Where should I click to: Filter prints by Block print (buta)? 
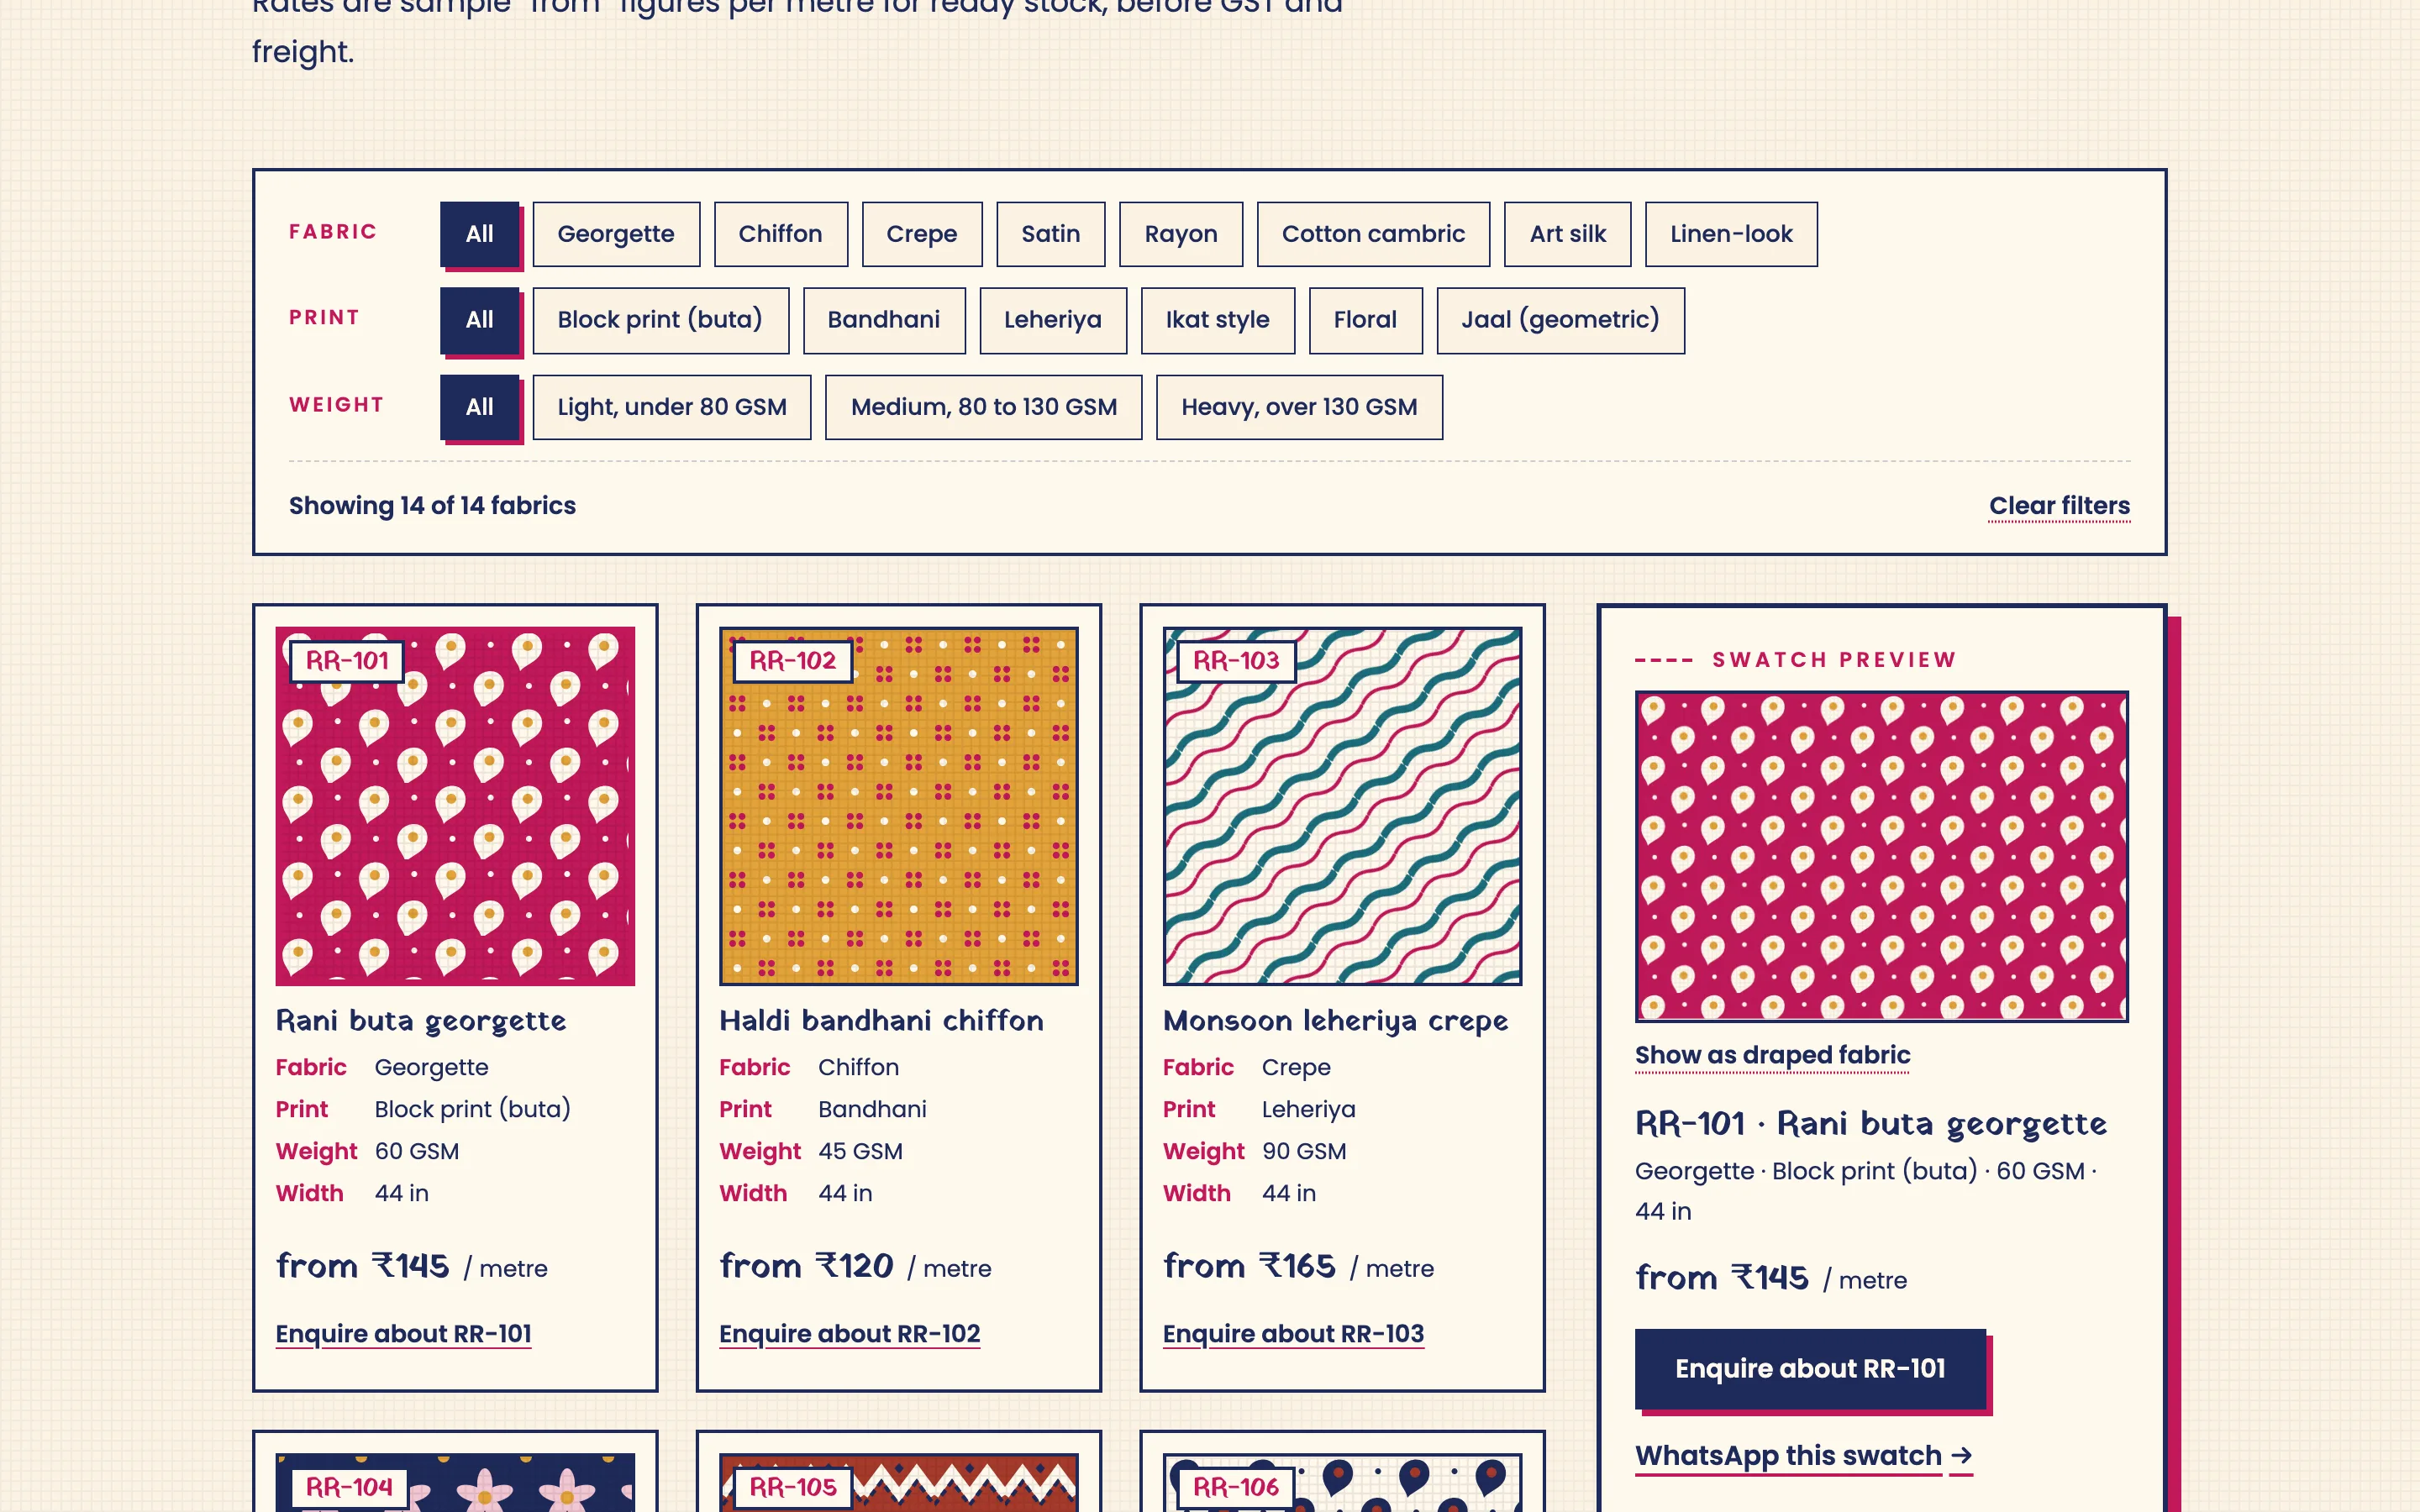coord(660,320)
